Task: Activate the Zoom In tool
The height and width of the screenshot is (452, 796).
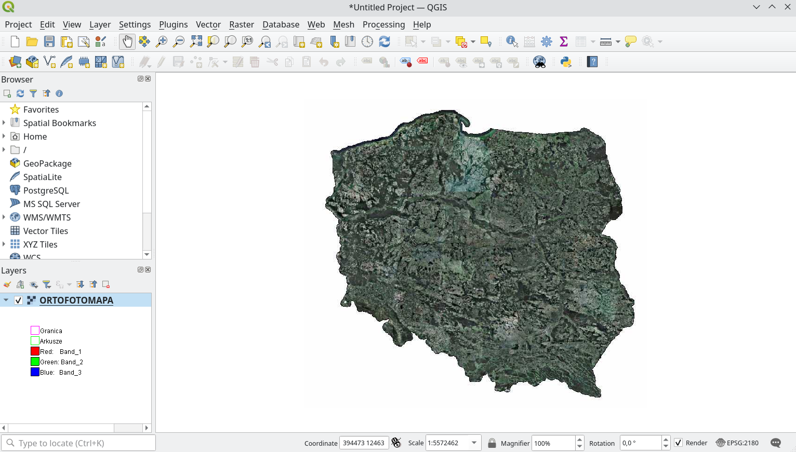Action: coord(162,42)
